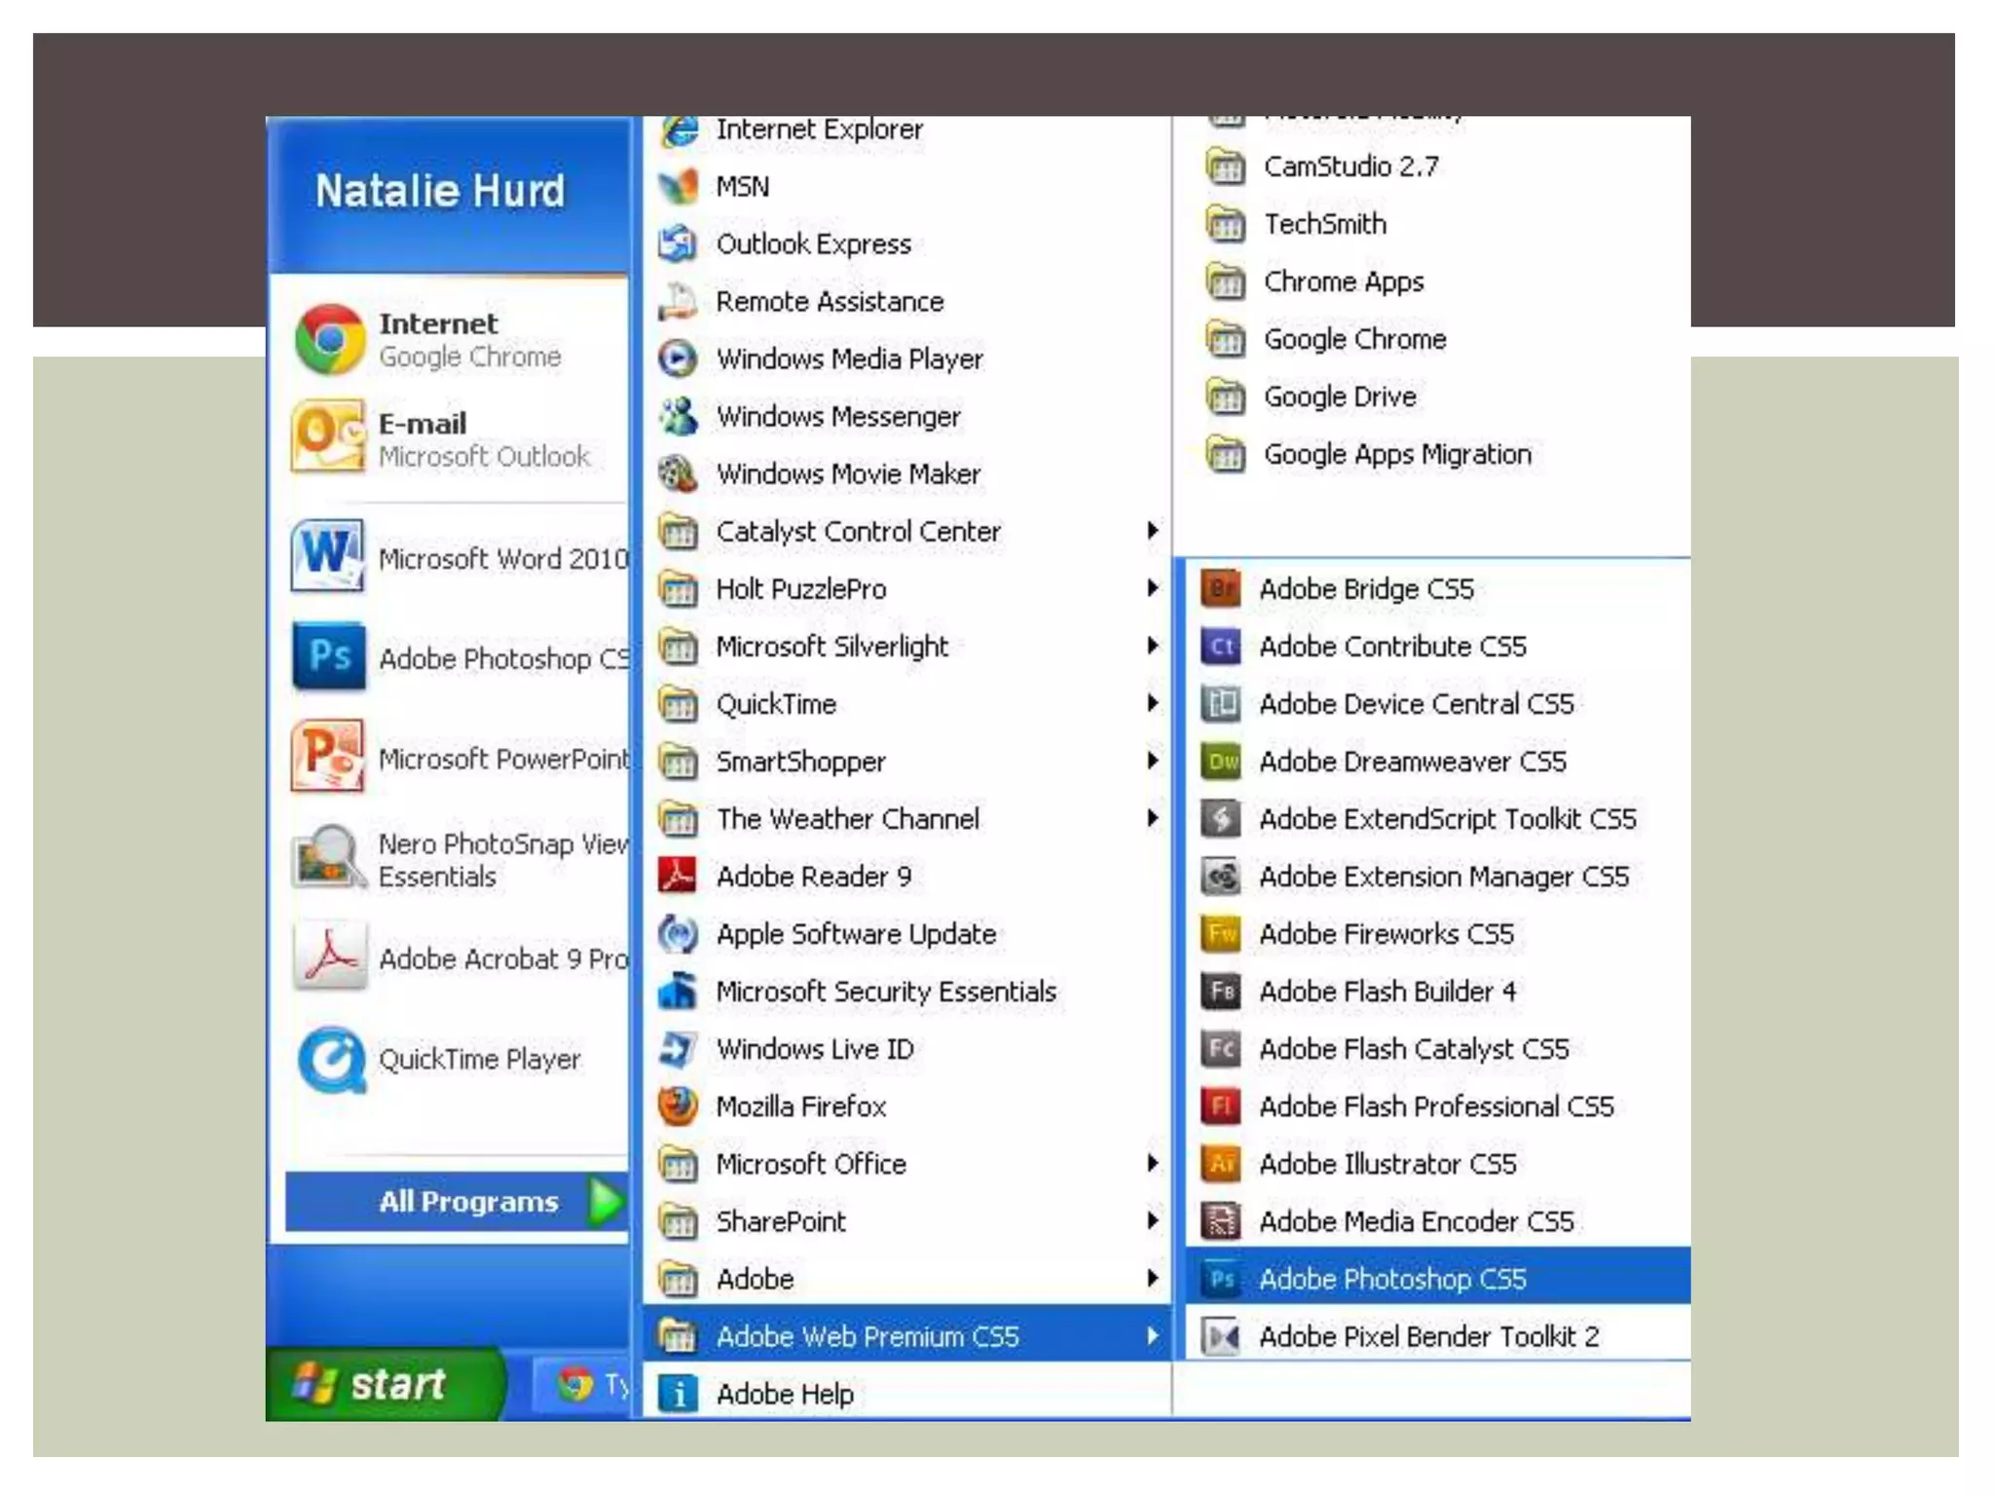This screenshot has height=1496, width=1994.
Task: Select Adobe Photoshop CS5 menu entry
Action: coord(1392,1279)
